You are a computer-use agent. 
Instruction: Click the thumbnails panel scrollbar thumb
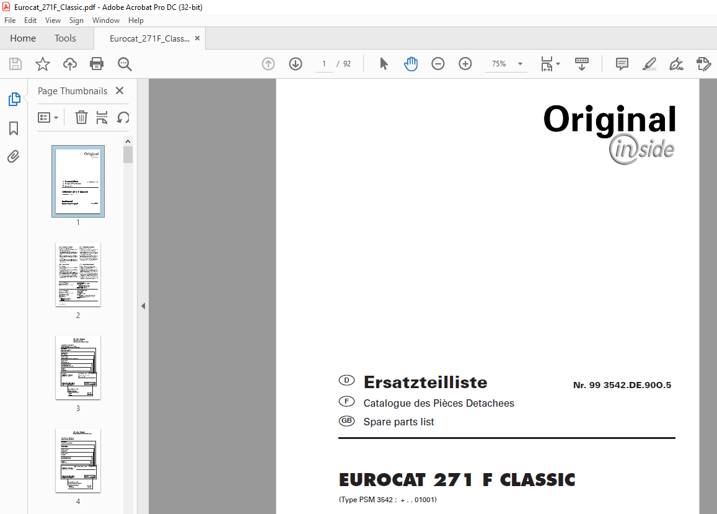pos(128,155)
